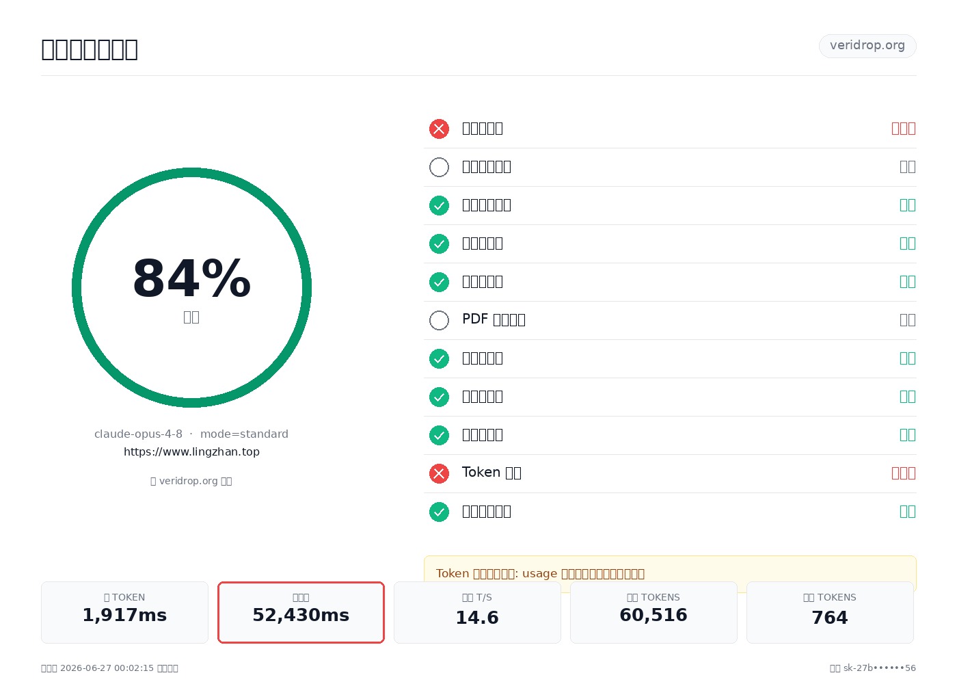Click the red X icon in topmost check row
The width and height of the screenshot is (957, 684).
439,129
